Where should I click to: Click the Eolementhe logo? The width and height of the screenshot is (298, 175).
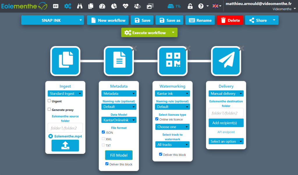point(24,6)
